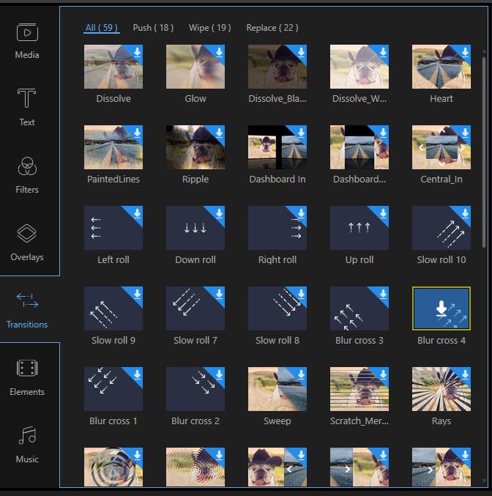Download the Up roll transition via corner arrow
The width and height of the screenshot is (492, 496).
click(383, 213)
